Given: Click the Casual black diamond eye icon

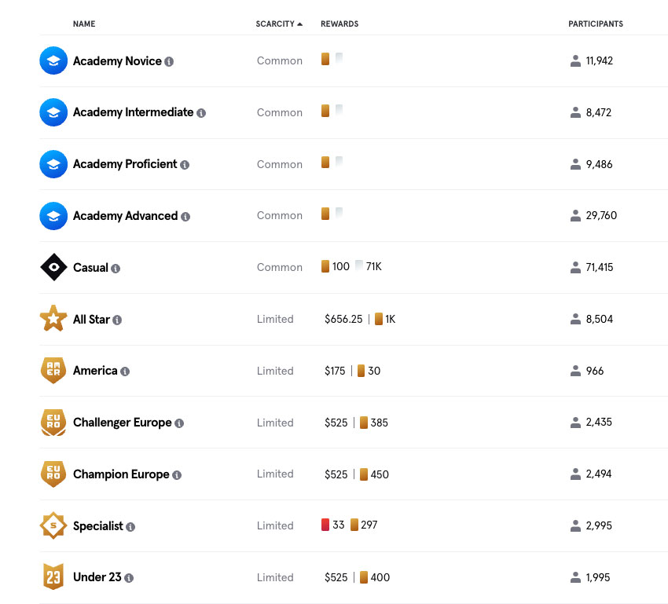Looking at the screenshot, I should click(53, 267).
